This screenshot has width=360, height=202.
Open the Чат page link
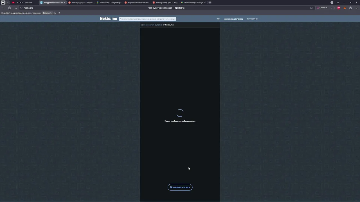(x=218, y=19)
